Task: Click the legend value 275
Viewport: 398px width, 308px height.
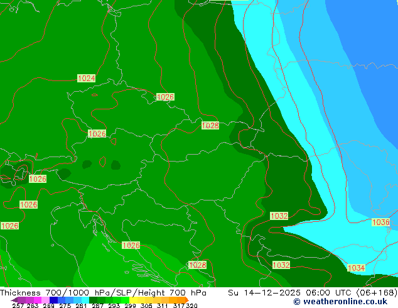Action: coord(65,305)
